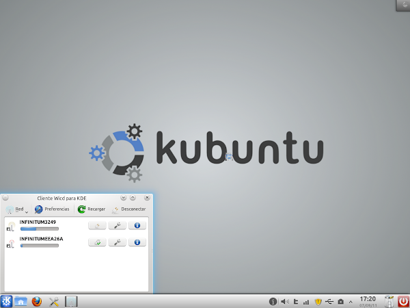
Task: Select the INFINITUM3249 network name
Action: click(38, 222)
